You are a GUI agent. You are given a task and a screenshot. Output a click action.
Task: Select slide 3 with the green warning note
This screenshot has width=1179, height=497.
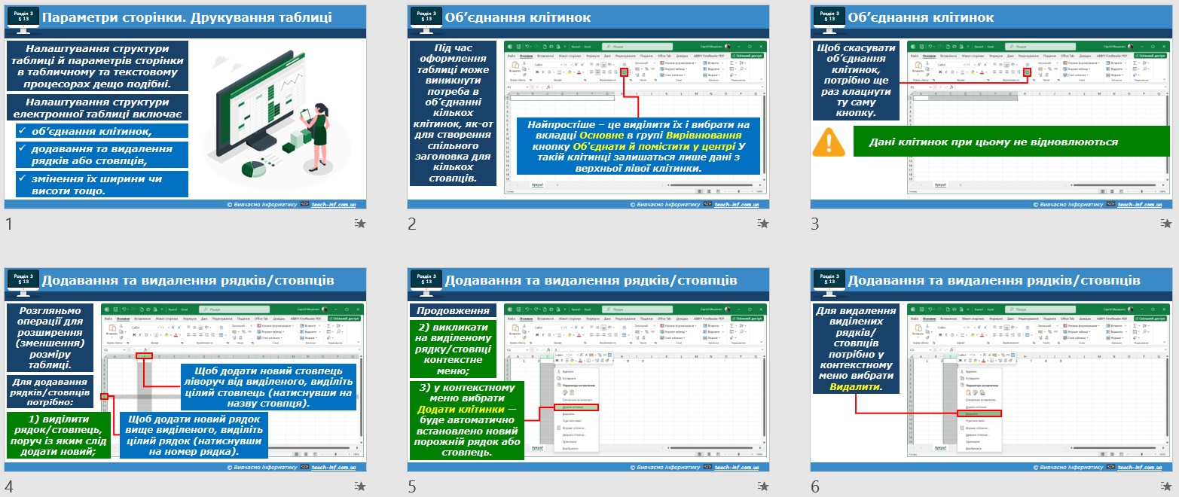click(991, 107)
